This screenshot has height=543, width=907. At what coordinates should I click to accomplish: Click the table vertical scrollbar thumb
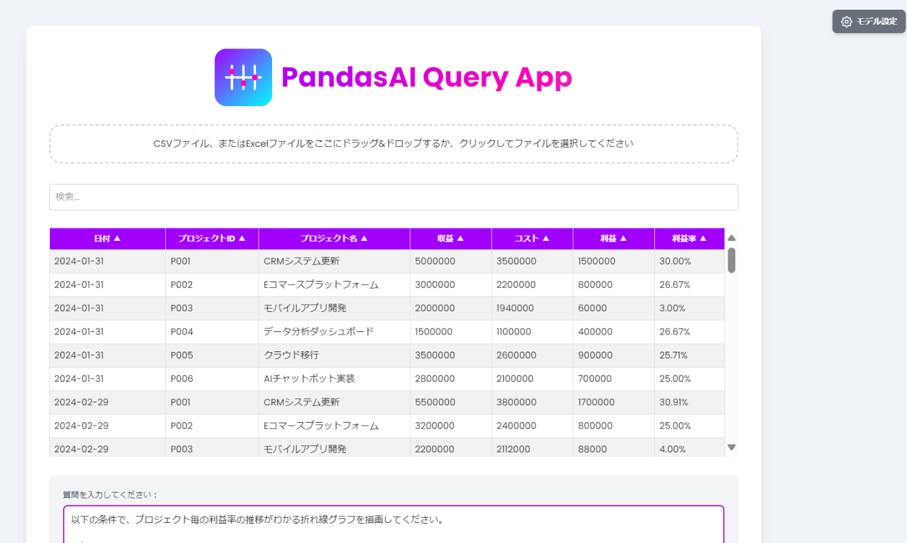731,260
